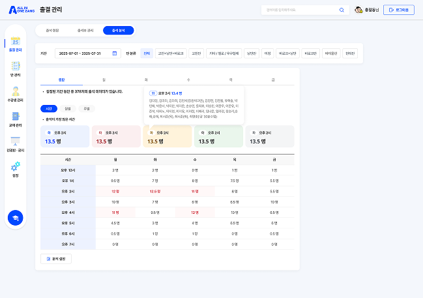Open 반 관리 checklist icon in sidebar
The height and width of the screenshot is (298, 423).
[x=16, y=66]
